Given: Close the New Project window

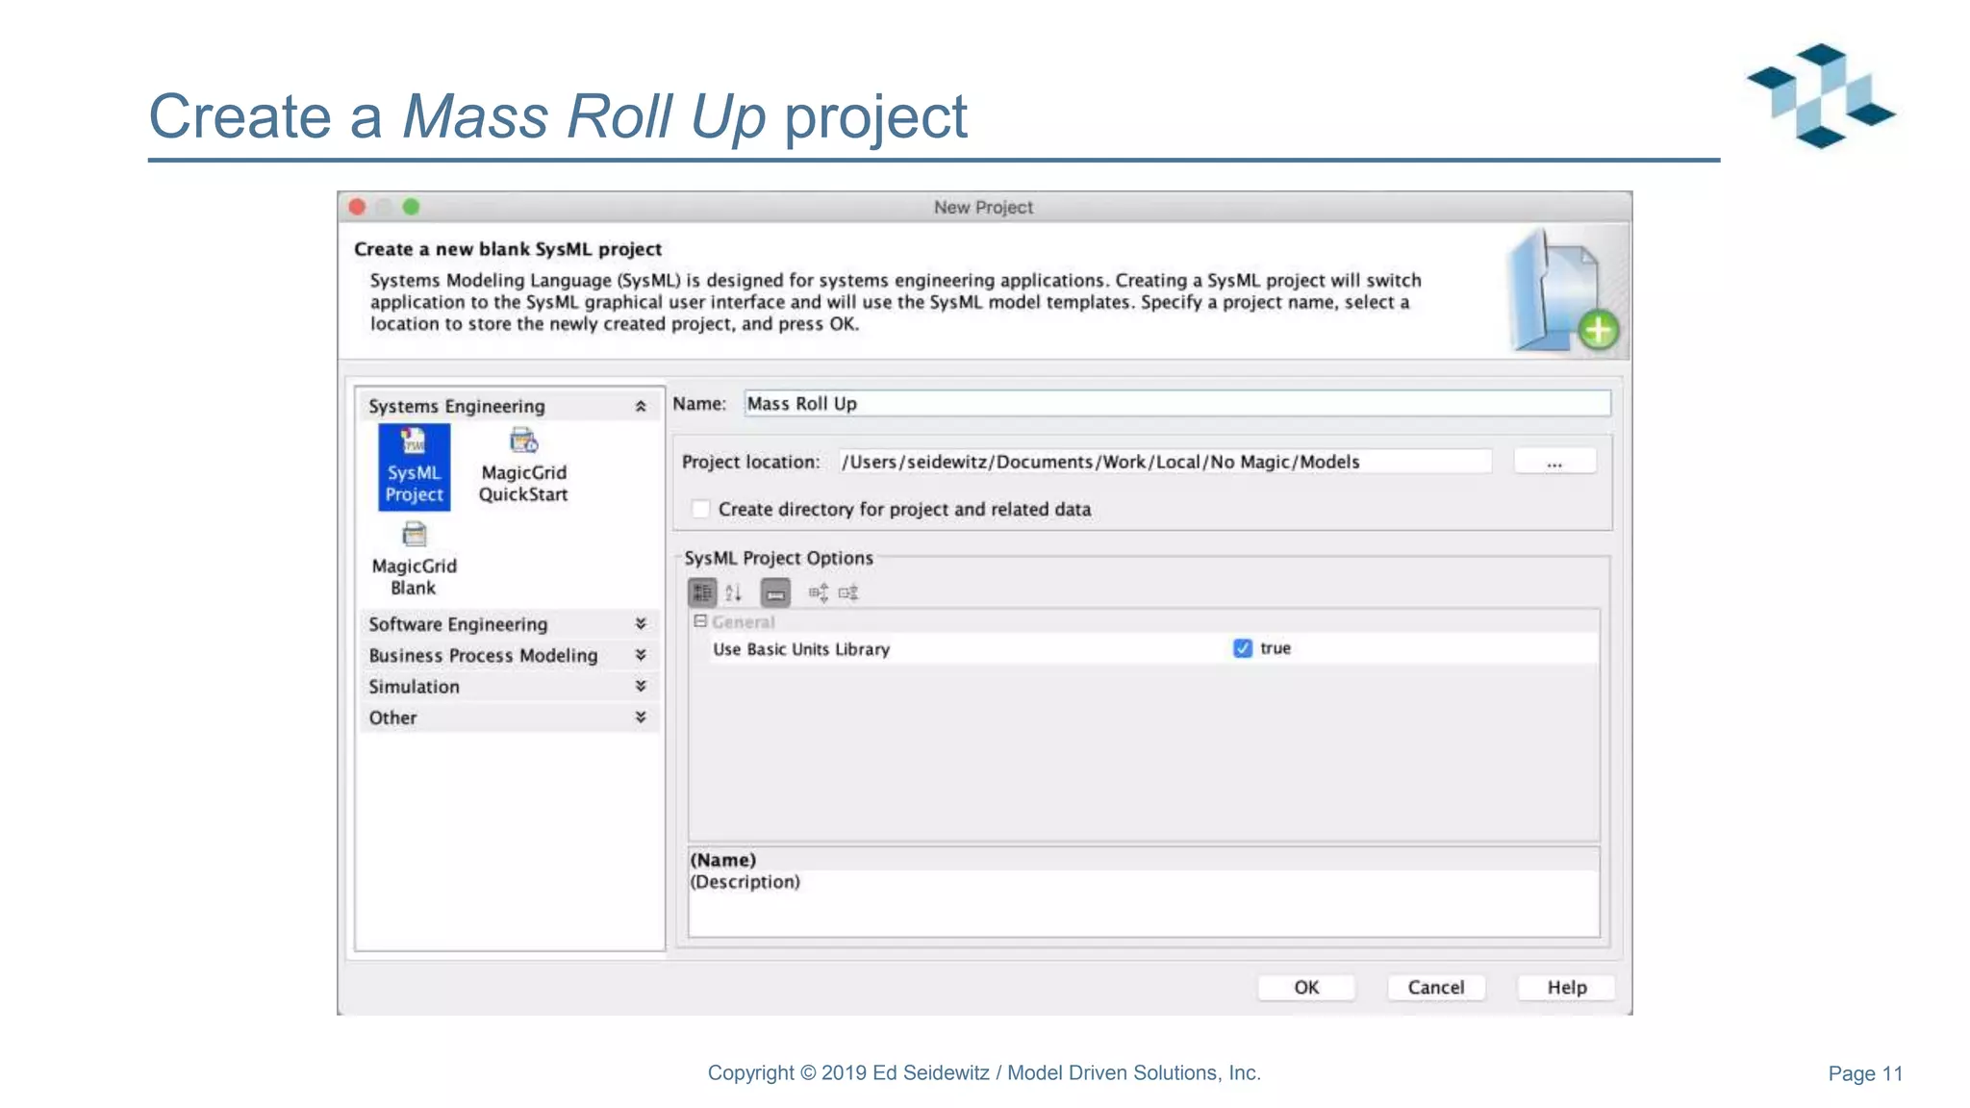Looking at the screenshot, I should (x=358, y=207).
